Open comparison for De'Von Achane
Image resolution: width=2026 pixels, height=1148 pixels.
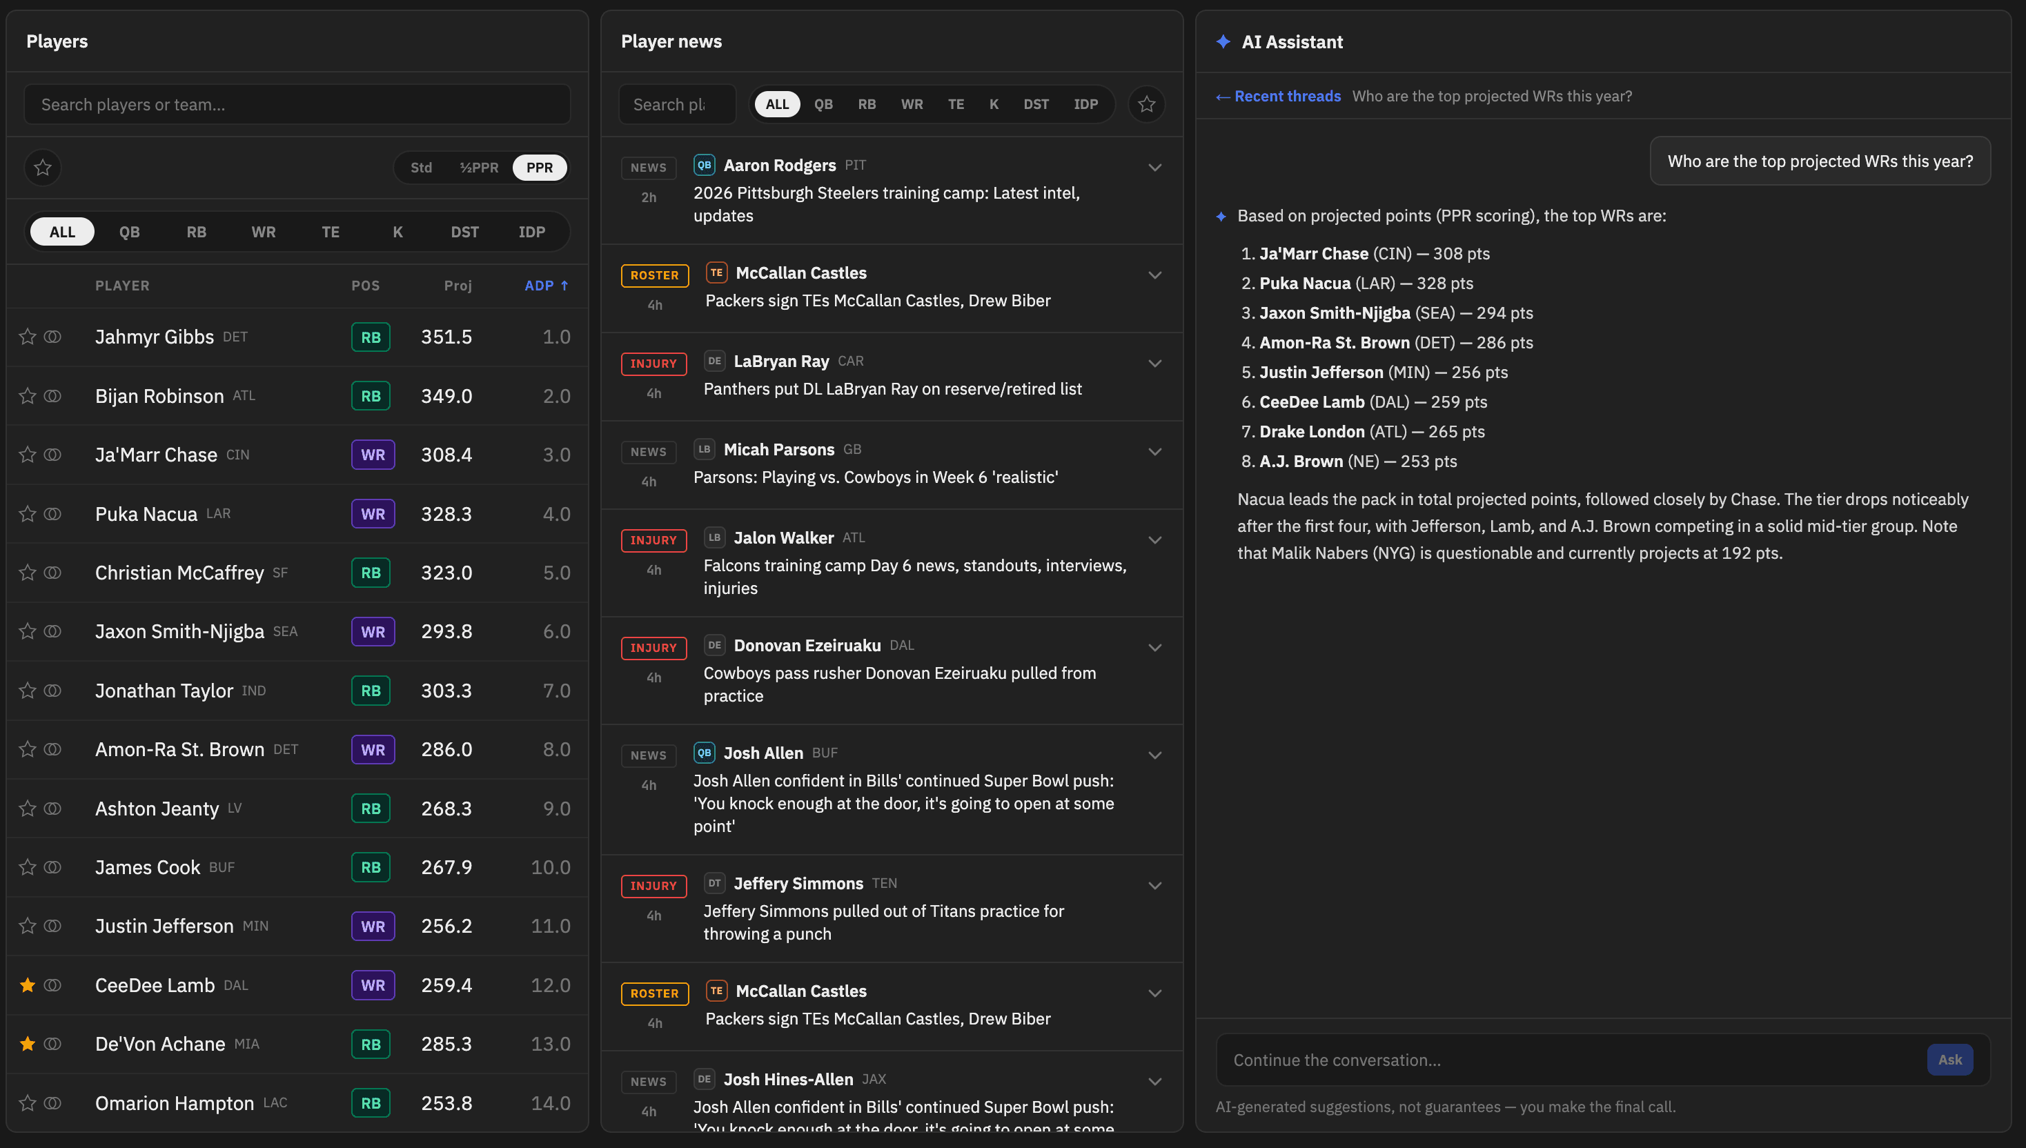pos(53,1044)
